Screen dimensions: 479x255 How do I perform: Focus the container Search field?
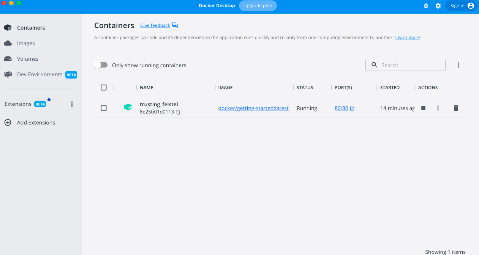coord(405,65)
